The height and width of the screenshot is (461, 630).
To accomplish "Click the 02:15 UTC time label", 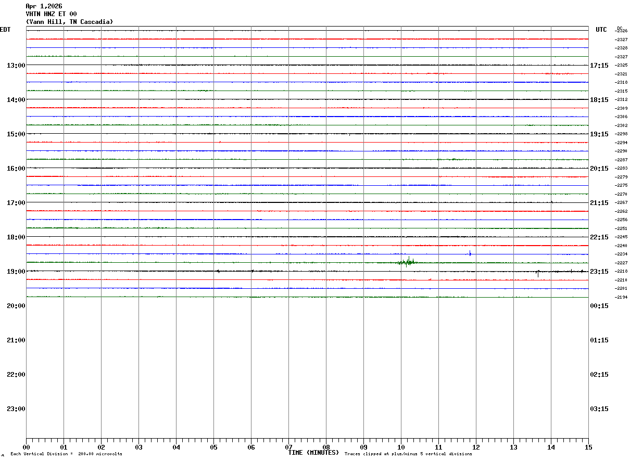I will pyautogui.click(x=599, y=375).
